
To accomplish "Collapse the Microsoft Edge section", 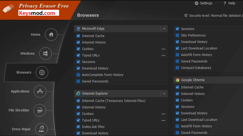I will (164, 29).
